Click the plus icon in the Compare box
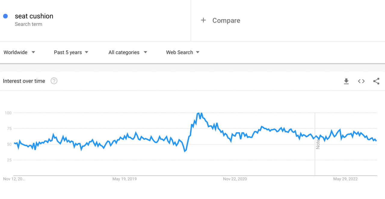 click(x=203, y=20)
